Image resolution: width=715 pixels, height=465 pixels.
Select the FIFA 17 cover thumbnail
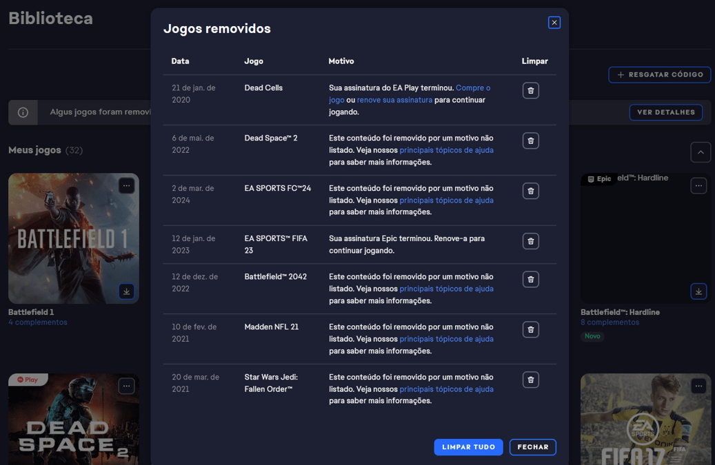point(645,419)
